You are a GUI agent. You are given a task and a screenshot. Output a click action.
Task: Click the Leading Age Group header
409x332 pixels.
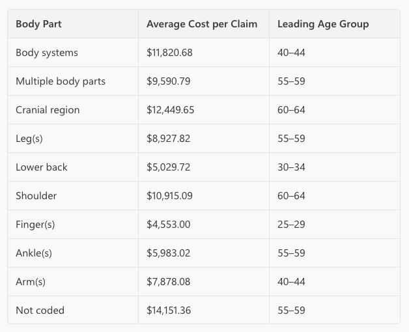coord(323,24)
